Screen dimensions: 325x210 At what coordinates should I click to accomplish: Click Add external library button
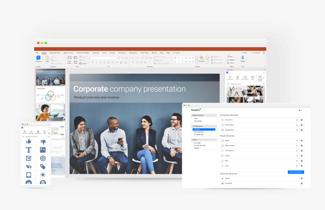click(x=296, y=172)
